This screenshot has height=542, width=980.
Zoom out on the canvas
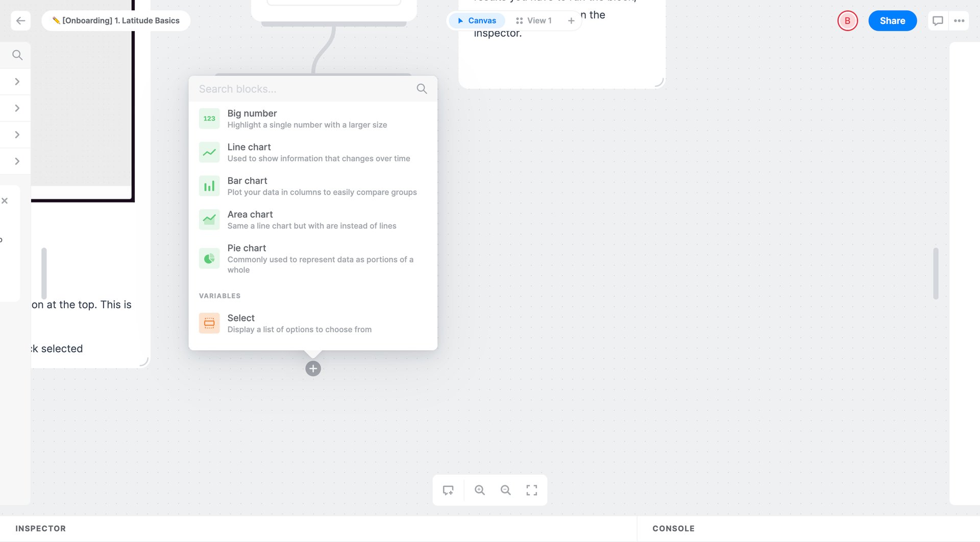[505, 490]
